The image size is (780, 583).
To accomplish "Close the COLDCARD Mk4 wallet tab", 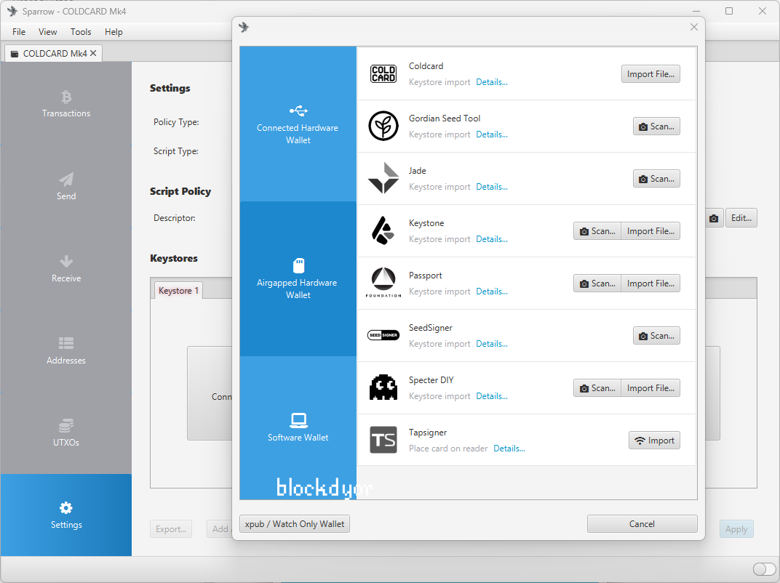I will pos(93,54).
